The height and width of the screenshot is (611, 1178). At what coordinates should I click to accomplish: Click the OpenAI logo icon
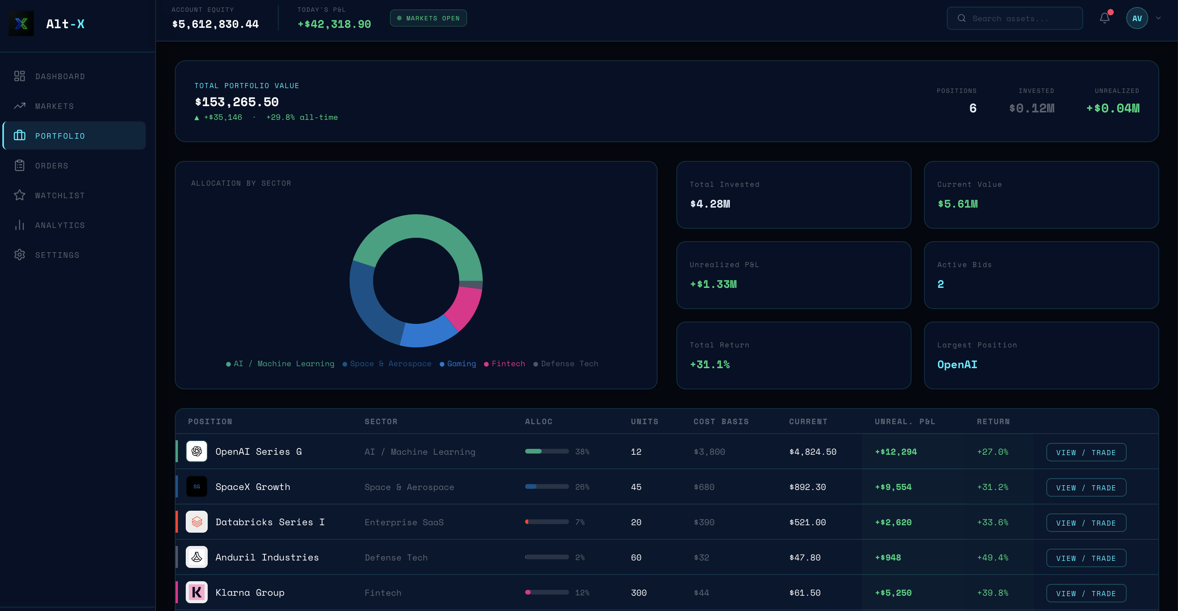[197, 452]
